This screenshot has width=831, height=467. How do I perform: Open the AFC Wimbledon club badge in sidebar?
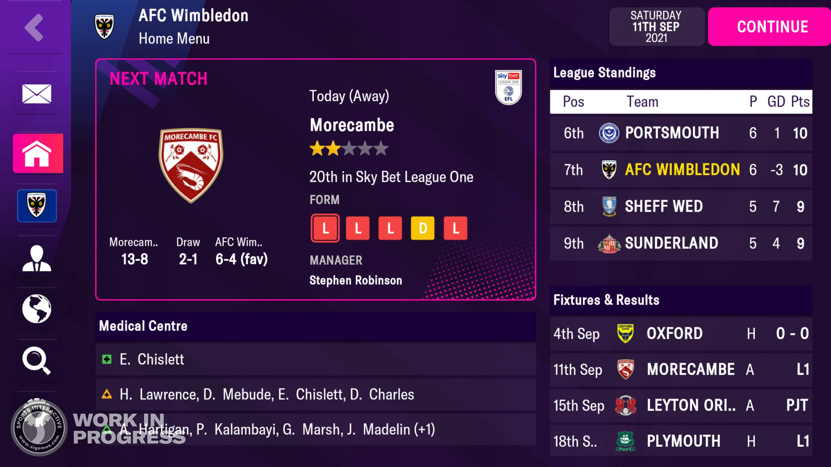[37, 205]
